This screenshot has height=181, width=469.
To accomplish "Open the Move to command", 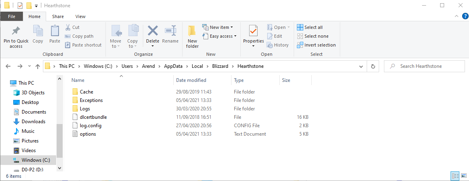I will point(116,36).
